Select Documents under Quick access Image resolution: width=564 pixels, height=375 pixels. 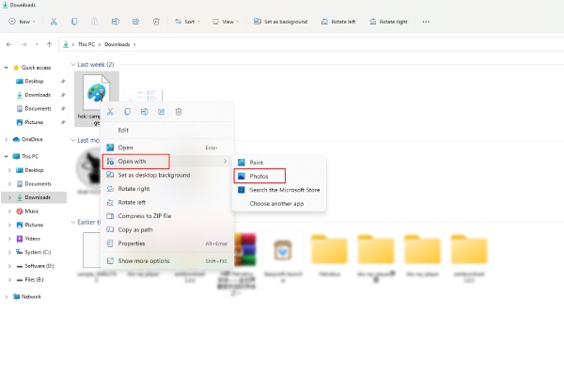(38, 109)
